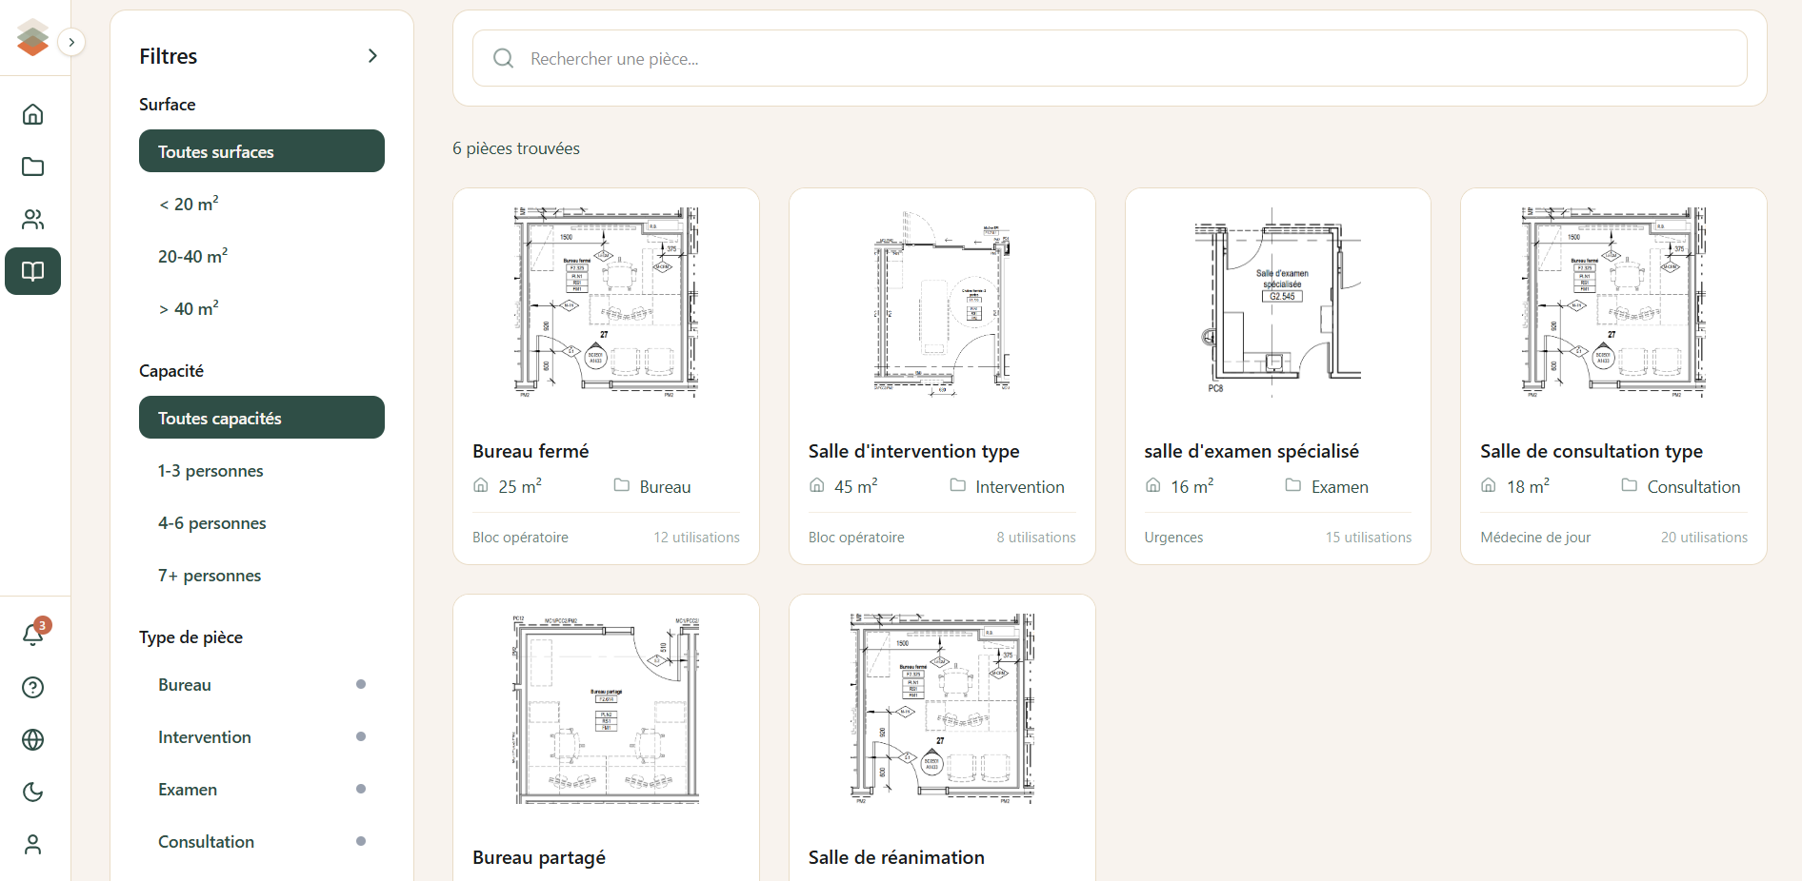Select 4-6 personnes capacity filter
This screenshot has height=881, width=1802.
[x=262, y=522]
